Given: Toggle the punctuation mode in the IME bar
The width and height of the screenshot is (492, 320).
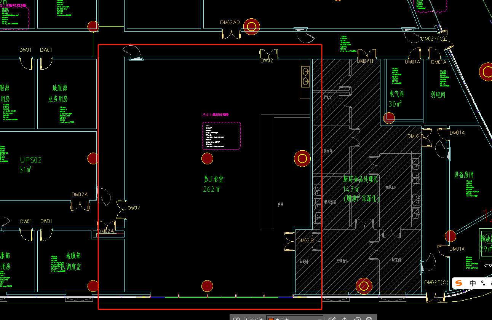Looking at the screenshot, I should pos(482,283).
